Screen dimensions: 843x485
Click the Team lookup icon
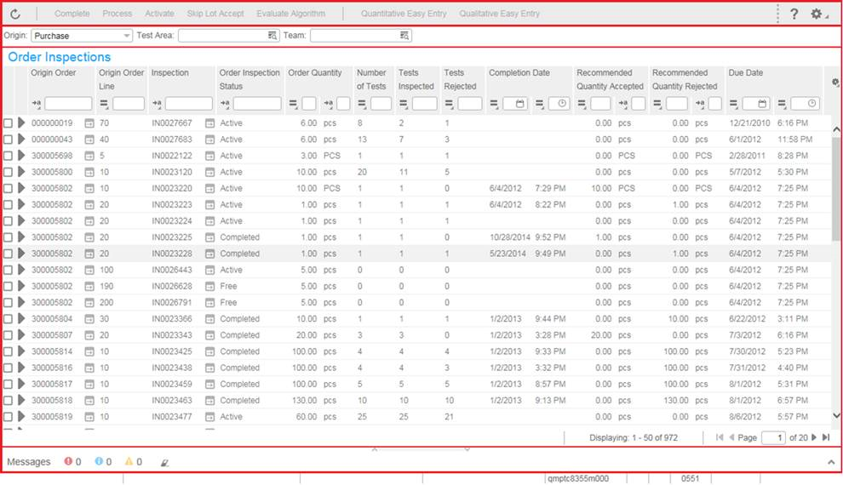[404, 36]
